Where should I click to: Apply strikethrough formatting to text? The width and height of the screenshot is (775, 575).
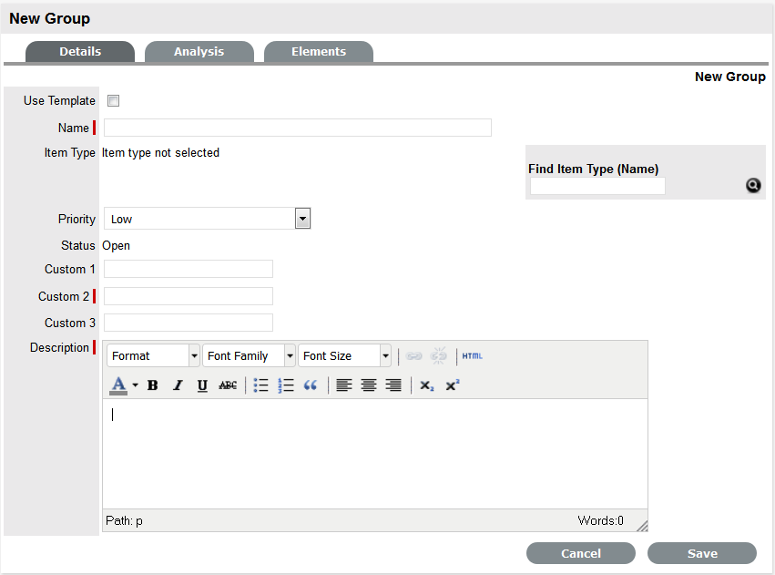(228, 385)
